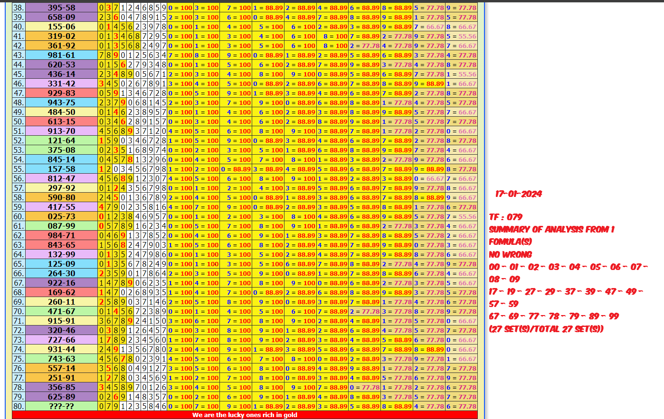This screenshot has height=419, width=664.
Task: Click the result 943-75
Action: [x=61, y=102]
